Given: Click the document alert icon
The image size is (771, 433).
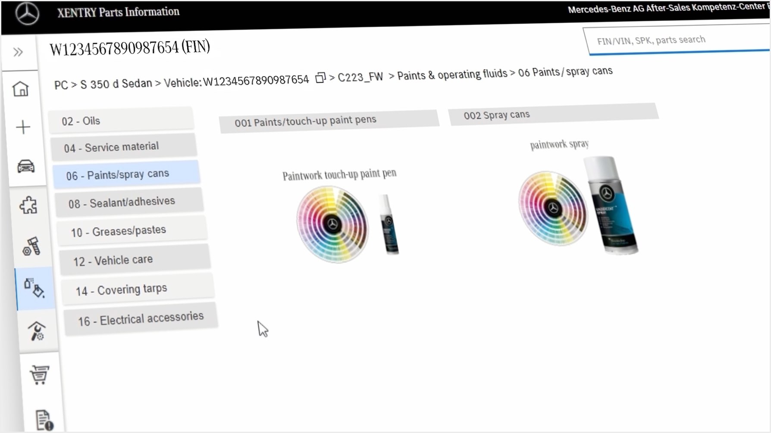Looking at the screenshot, I should pos(44,420).
